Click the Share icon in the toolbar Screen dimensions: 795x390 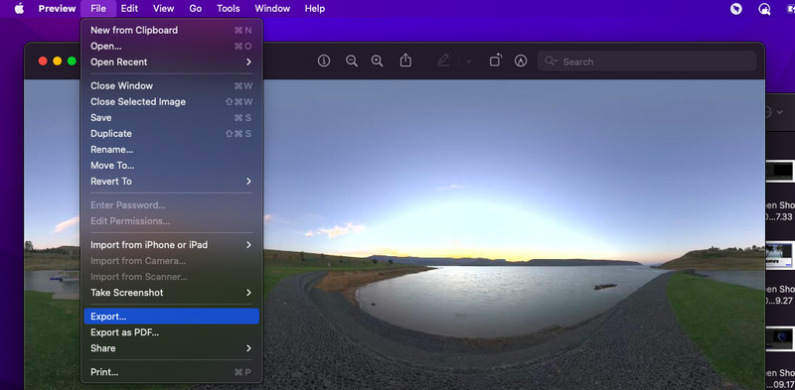point(405,61)
